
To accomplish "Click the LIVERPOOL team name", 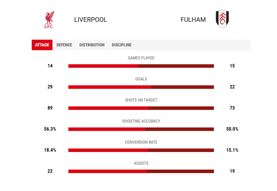I will pos(91,20).
